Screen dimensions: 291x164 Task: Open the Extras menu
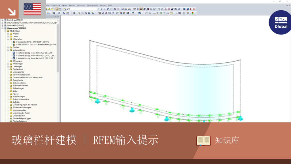65,5
